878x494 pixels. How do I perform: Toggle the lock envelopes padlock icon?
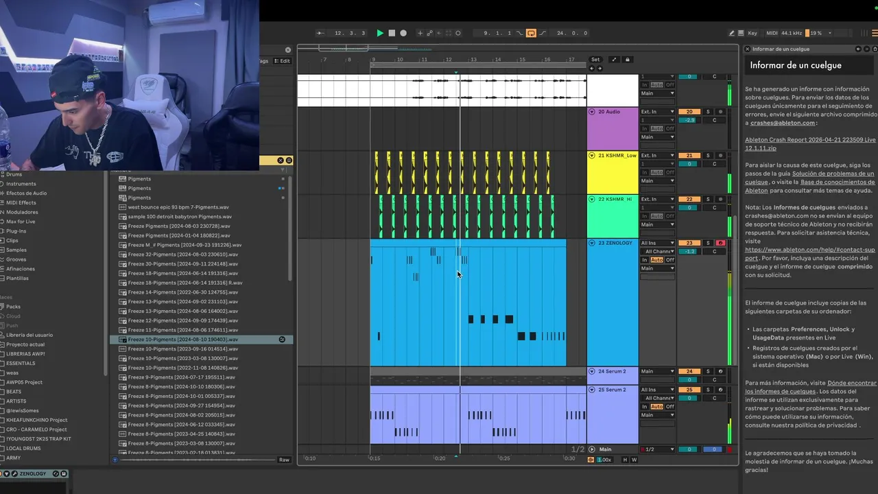pos(627,60)
